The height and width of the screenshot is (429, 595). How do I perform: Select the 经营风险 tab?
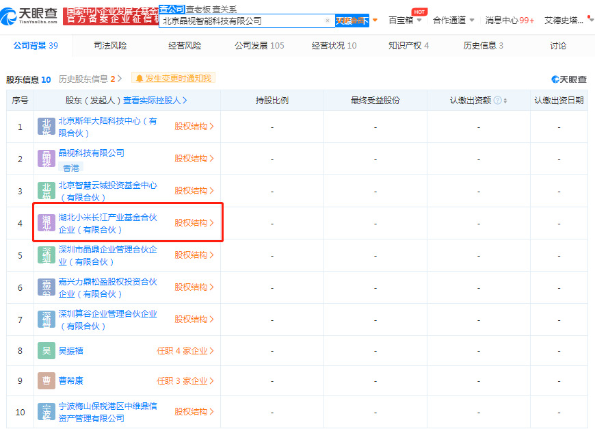coord(185,46)
